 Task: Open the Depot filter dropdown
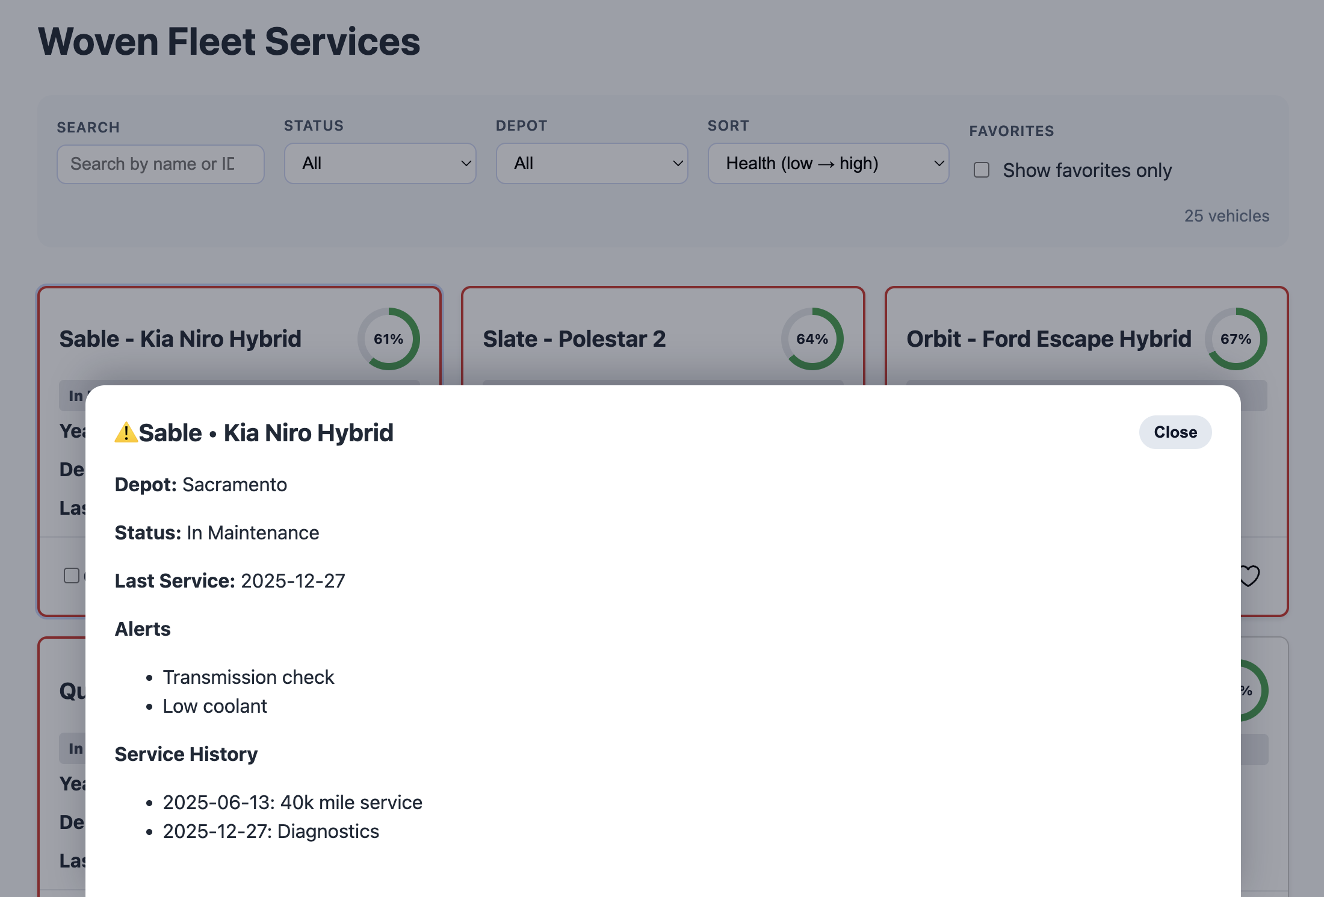tap(592, 163)
